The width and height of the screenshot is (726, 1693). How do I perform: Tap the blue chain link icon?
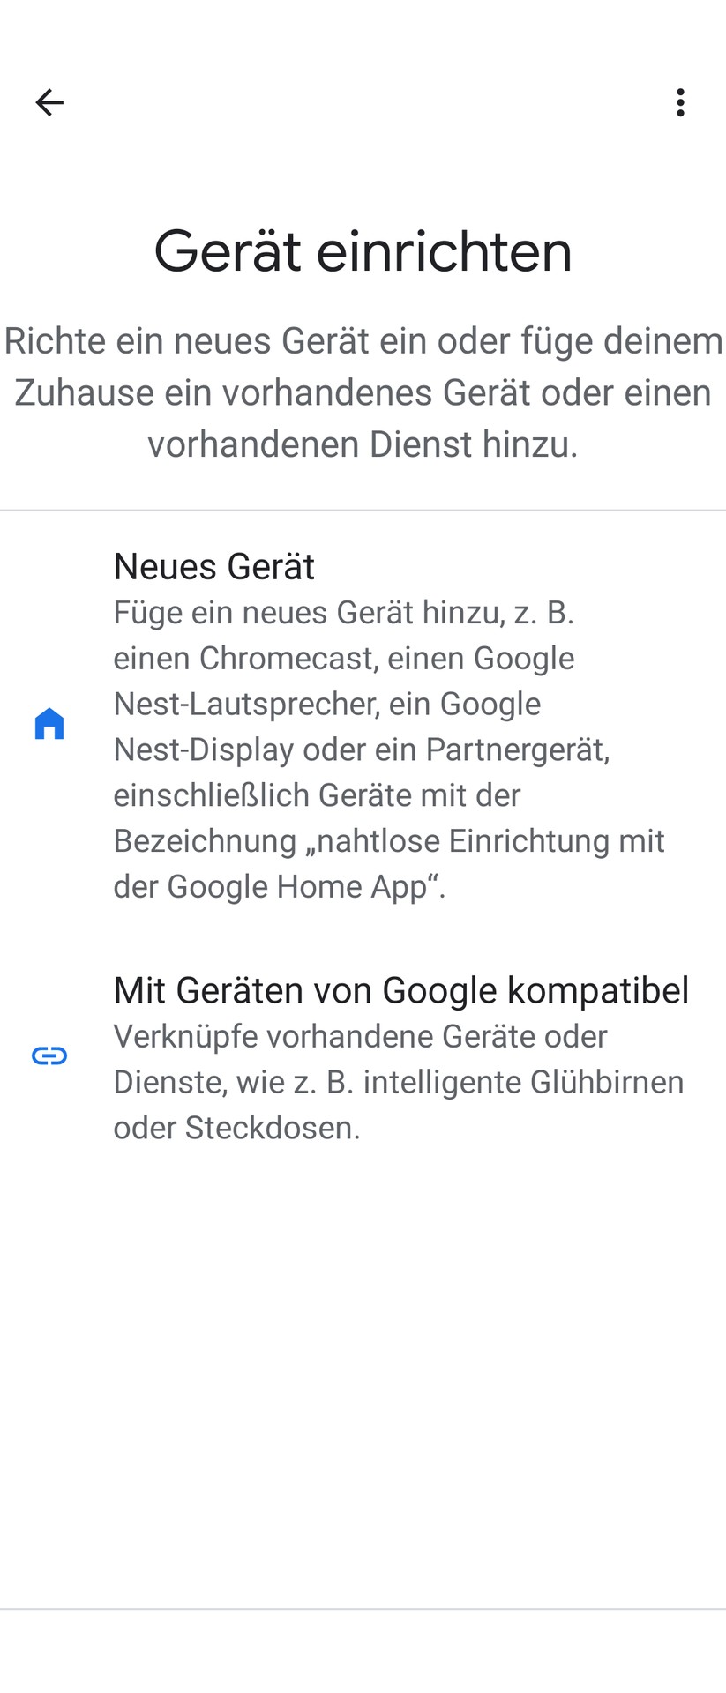49,1055
